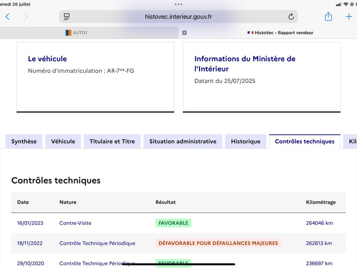Click the FAVORABLE badge for 16/01/2023
This screenshot has width=357, height=268.
click(x=173, y=223)
